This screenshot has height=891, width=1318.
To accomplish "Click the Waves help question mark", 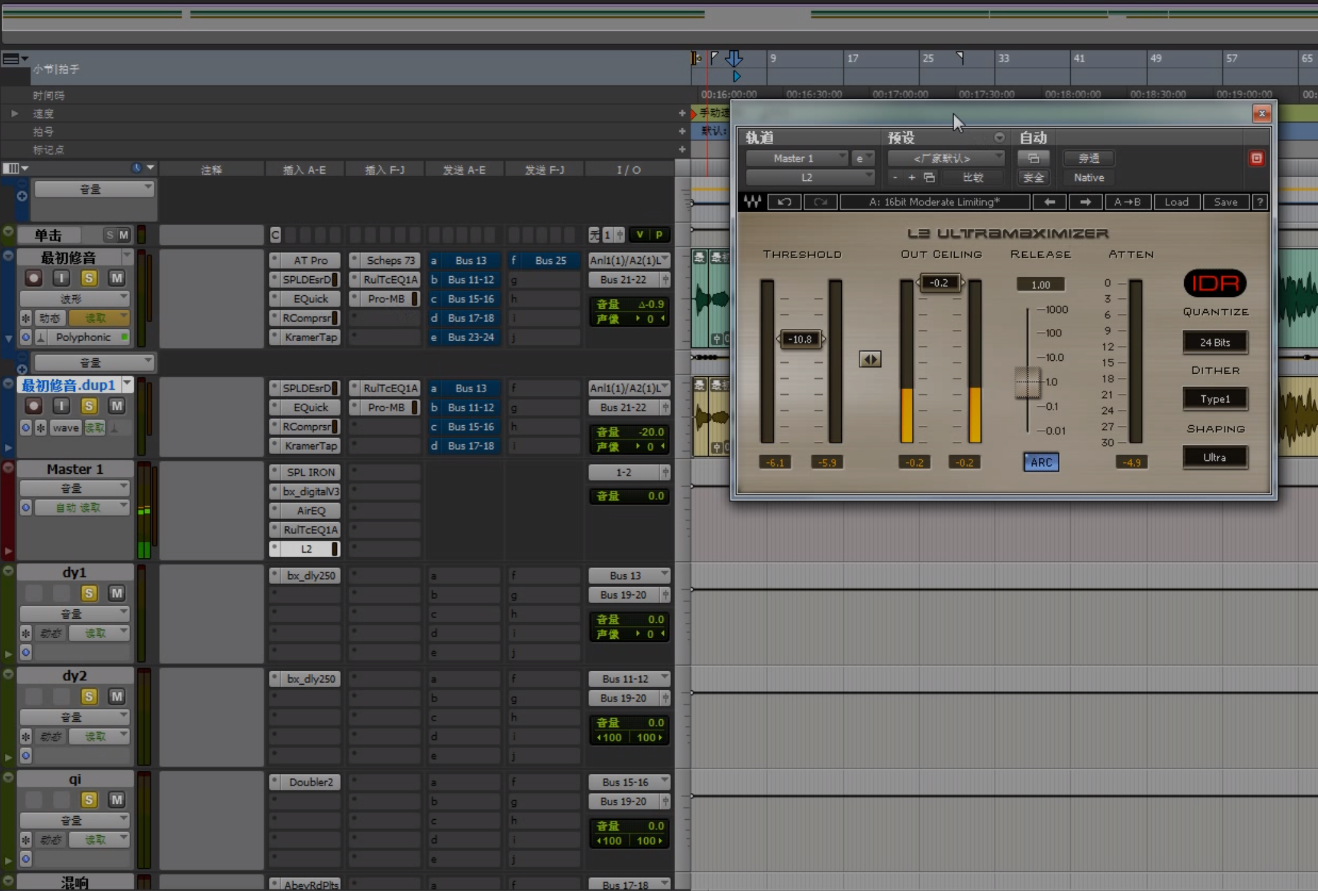I will point(1260,202).
